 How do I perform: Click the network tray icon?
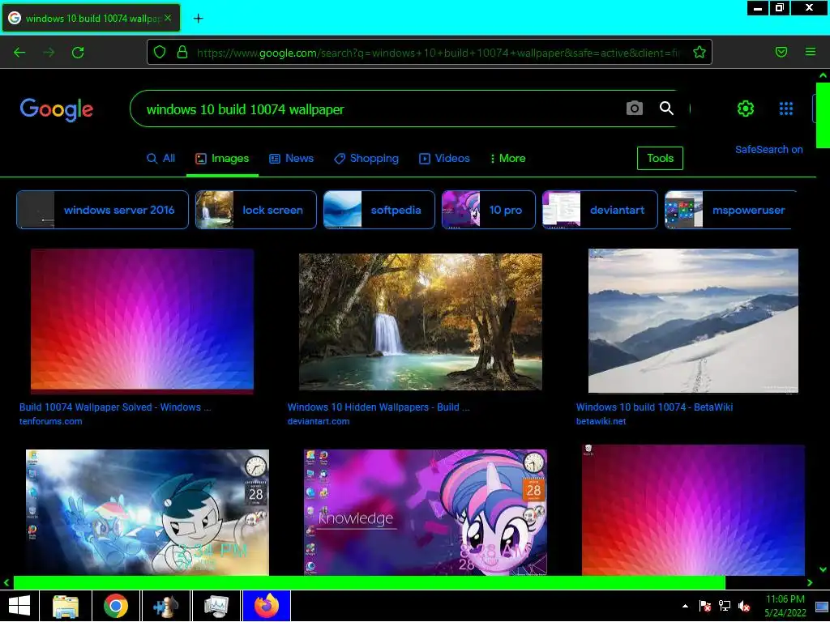(x=724, y=606)
